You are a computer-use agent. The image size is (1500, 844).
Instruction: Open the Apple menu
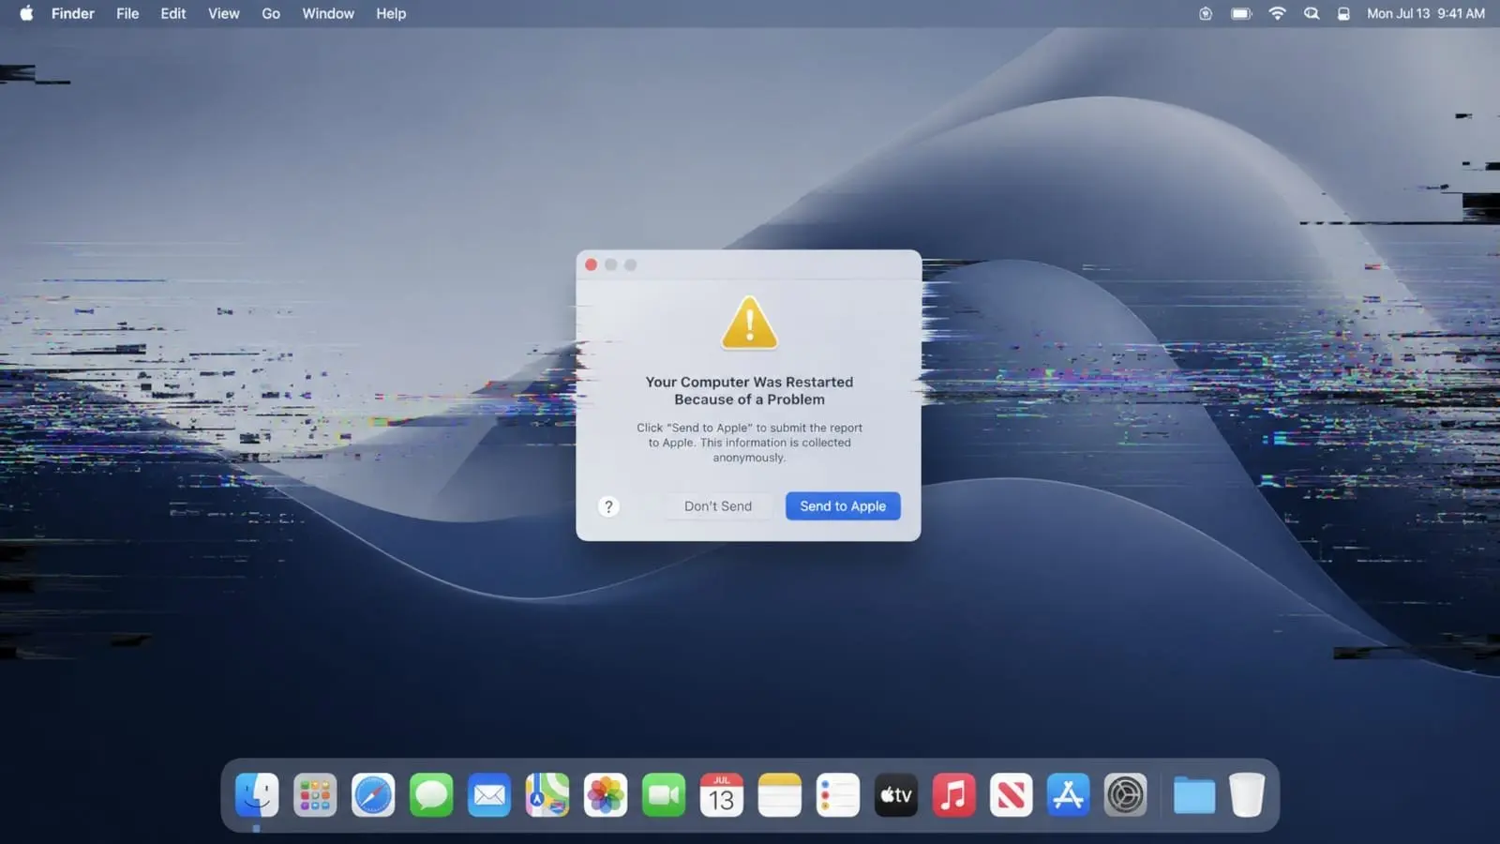[x=26, y=13]
